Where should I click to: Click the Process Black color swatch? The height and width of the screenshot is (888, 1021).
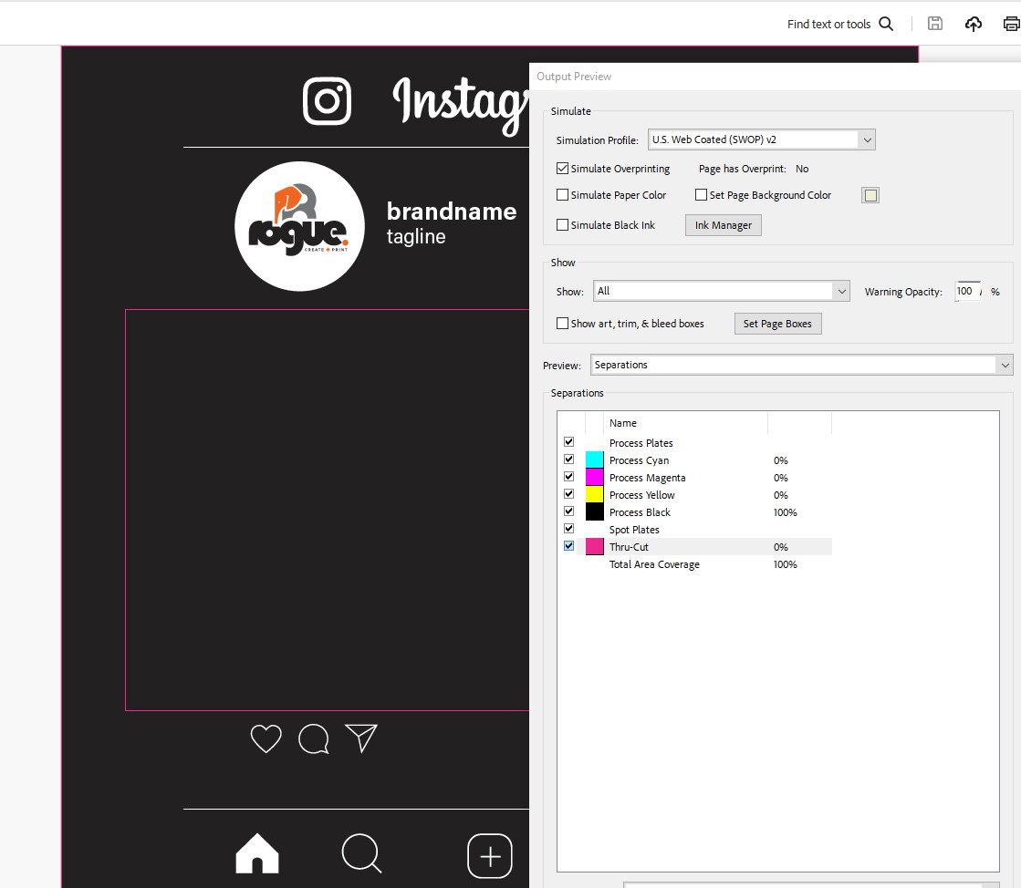point(595,512)
